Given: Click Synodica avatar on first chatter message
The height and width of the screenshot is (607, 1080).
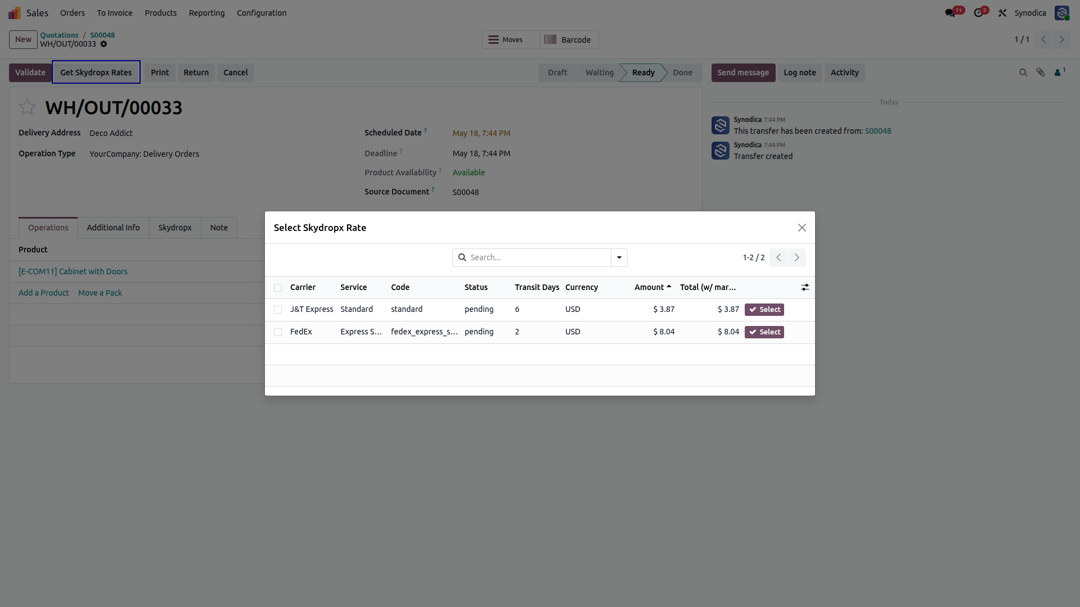Looking at the screenshot, I should (721, 125).
